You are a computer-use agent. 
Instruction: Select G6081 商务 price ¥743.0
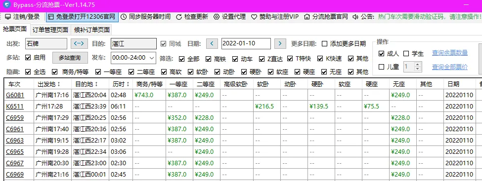pyautogui.click(x=144, y=95)
